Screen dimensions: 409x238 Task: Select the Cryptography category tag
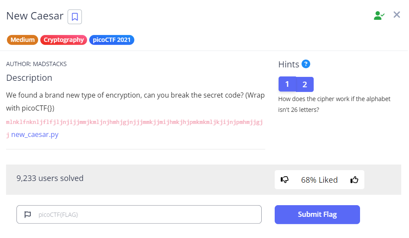click(64, 40)
